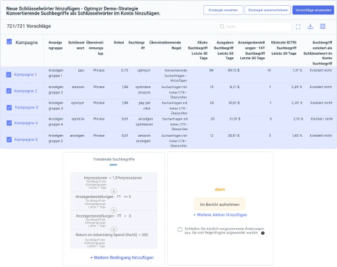Select the Impressionen > 1,5*Impressionen condition
The width and height of the screenshot is (337, 267).
[114, 182]
